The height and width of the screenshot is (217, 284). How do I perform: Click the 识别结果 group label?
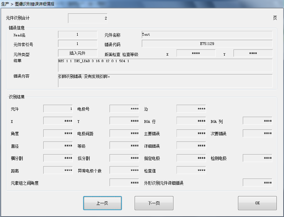(17, 97)
